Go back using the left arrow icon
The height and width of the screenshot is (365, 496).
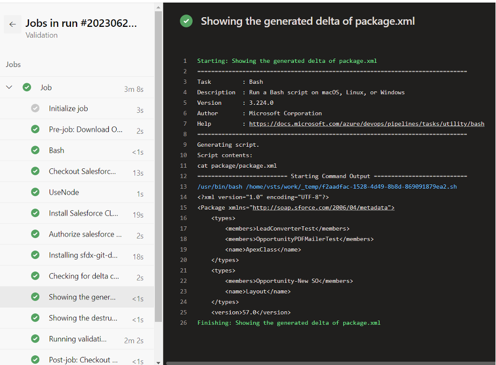pos(13,24)
